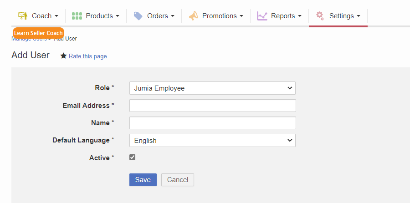Click the green Products grid icon

[77, 16]
